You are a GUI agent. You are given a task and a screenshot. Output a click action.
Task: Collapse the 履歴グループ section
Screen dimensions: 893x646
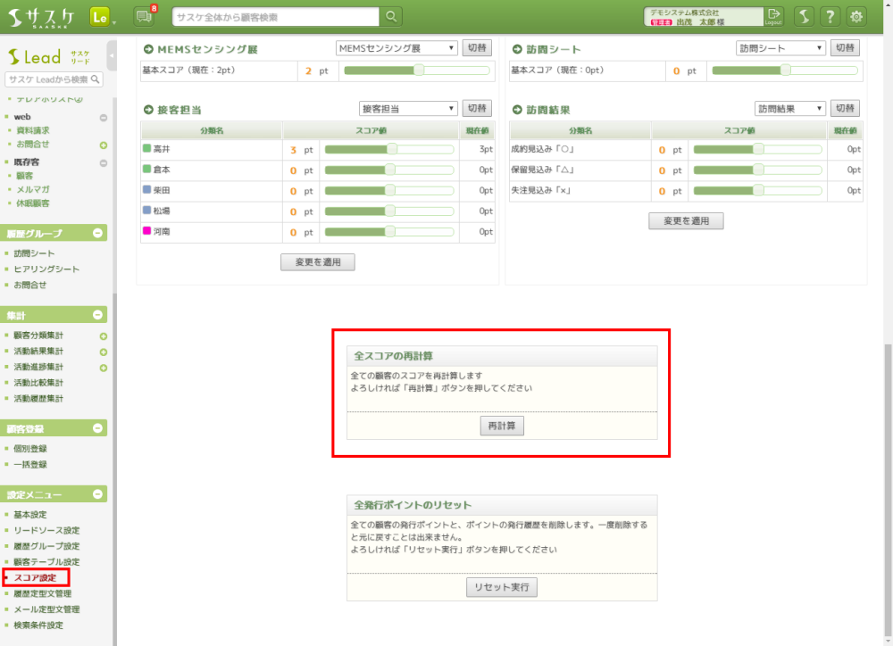(97, 234)
